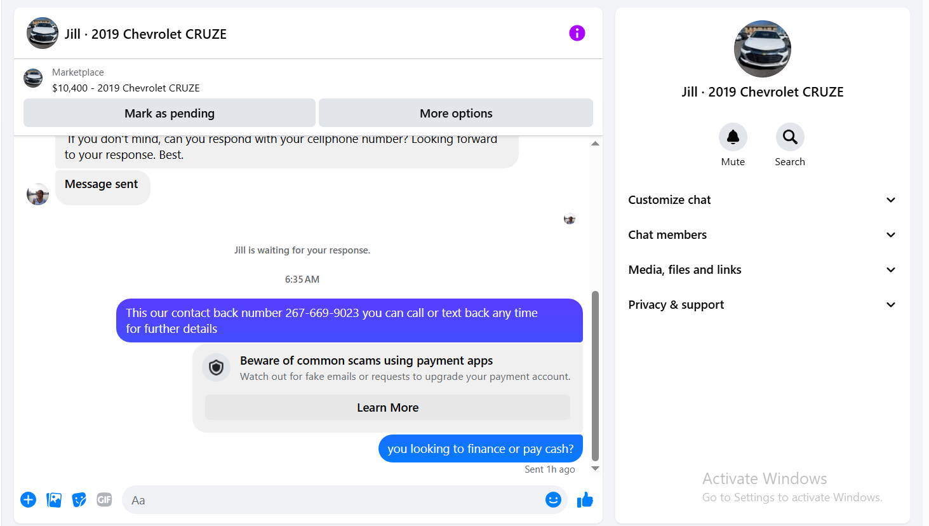
Task: Click the Mark as pending button
Action: click(170, 113)
